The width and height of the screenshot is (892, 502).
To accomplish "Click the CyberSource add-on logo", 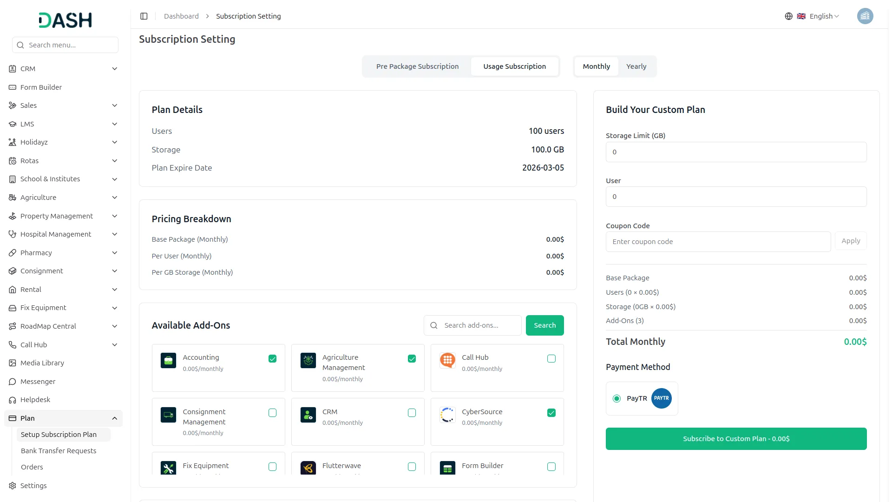I will coord(447,415).
